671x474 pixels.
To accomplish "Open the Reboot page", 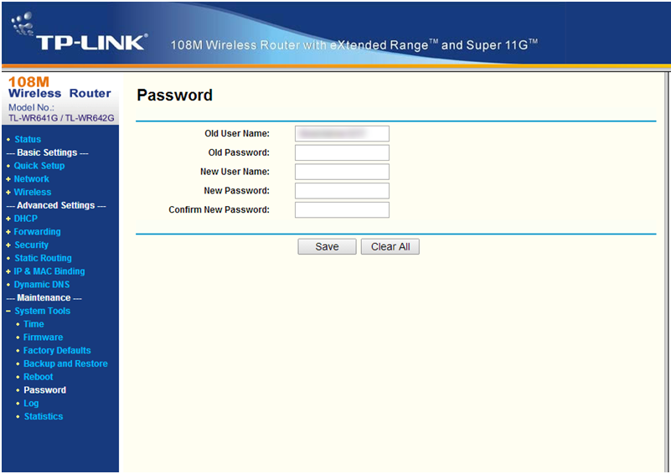I will [x=38, y=378].
